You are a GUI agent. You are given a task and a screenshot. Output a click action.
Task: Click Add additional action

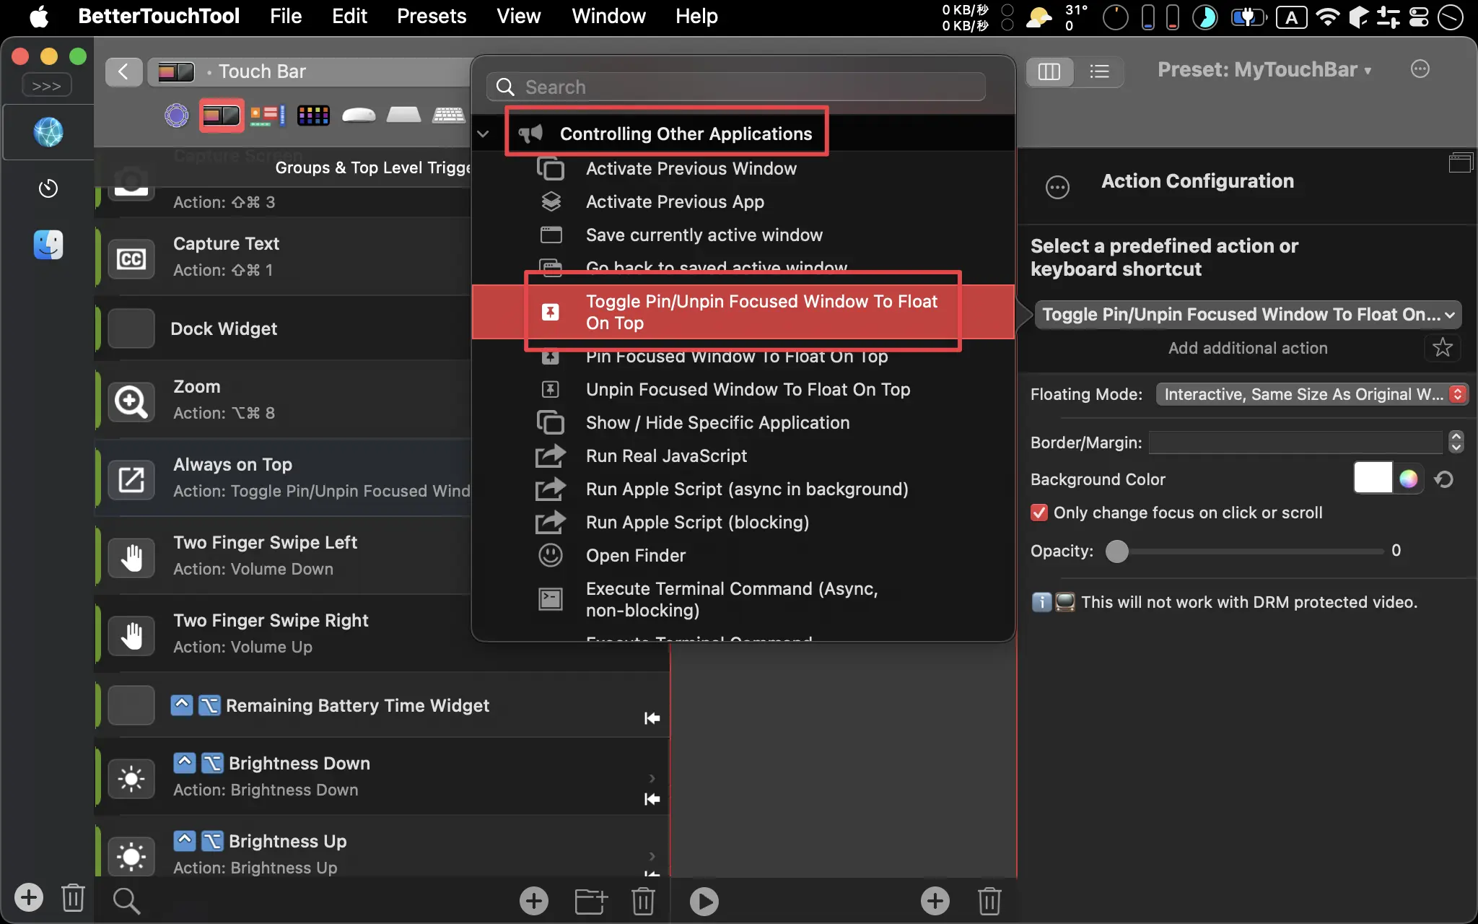pyautogui.click(x=1247, y=348)
